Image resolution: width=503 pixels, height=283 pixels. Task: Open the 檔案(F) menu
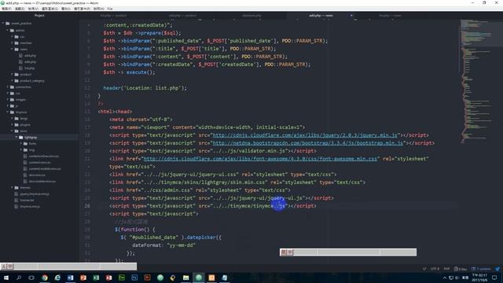[x=6, y=9]
